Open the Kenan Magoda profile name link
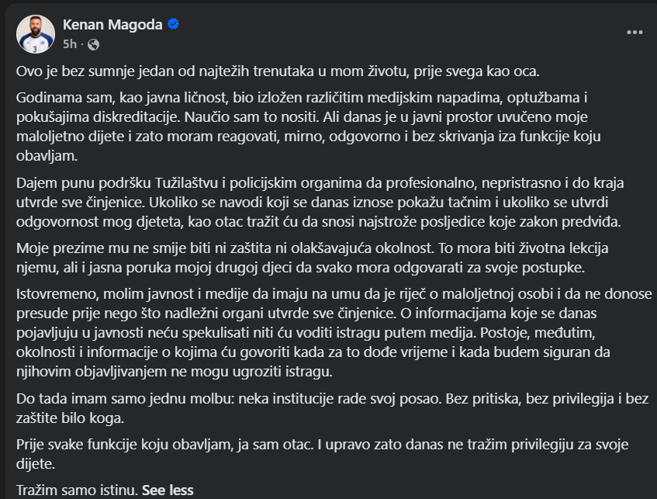This screenshot has height=499, width=657. (x=112, y=25)
